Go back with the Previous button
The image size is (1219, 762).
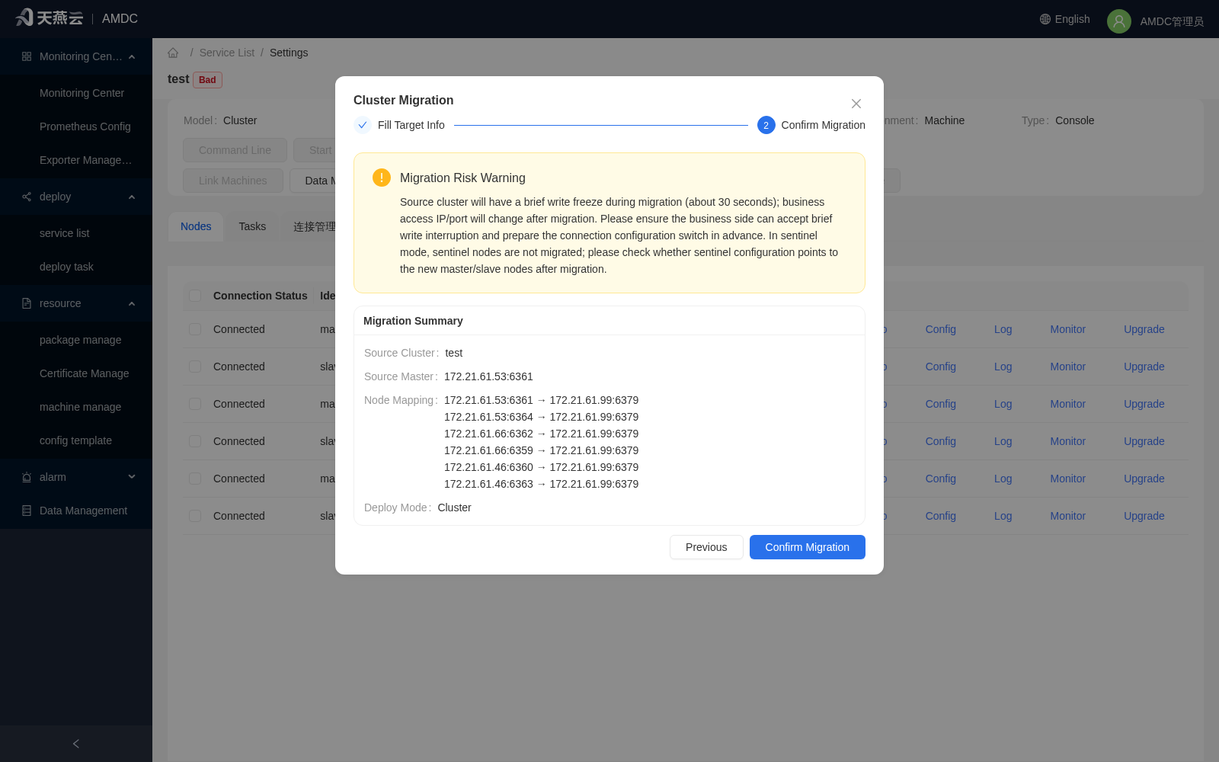point(706,547)
